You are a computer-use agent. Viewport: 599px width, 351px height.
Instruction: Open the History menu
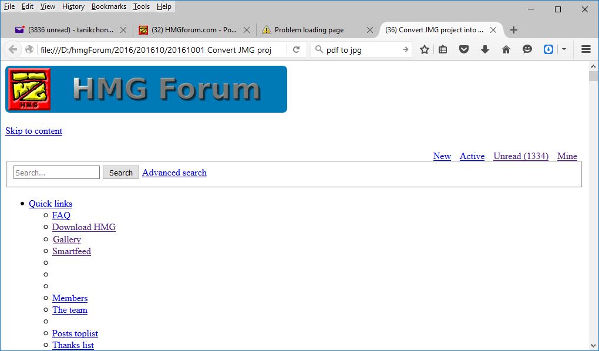[x=73, y=6]
